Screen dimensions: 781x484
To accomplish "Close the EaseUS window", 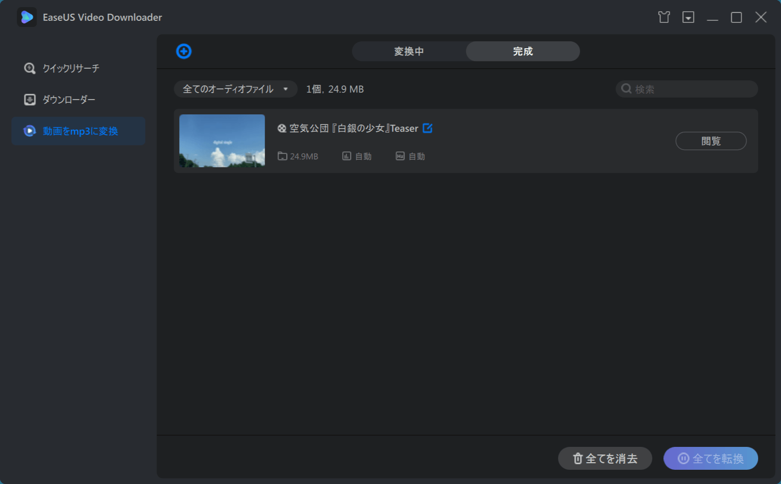I will [761, 17].
